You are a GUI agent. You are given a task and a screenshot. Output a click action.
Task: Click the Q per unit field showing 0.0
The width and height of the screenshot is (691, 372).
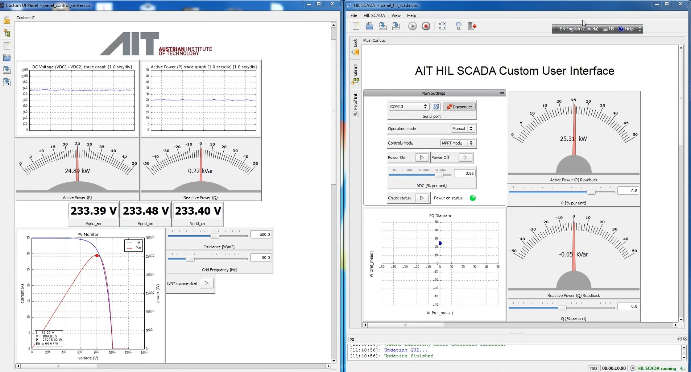(x=628, y=306)
